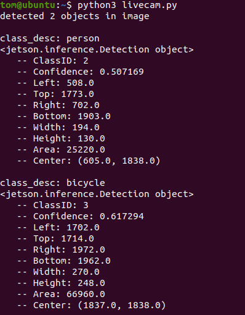Click the ClassID: 3 value
The image size is (245, 315).
pyautogui.click(x=86, y=205)
